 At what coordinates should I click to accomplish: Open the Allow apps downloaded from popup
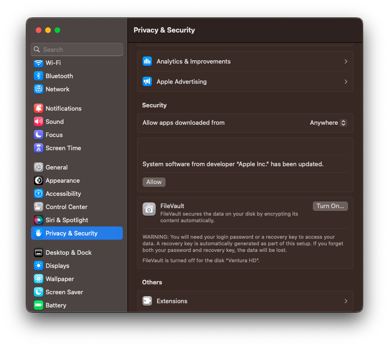click(328, 123)
